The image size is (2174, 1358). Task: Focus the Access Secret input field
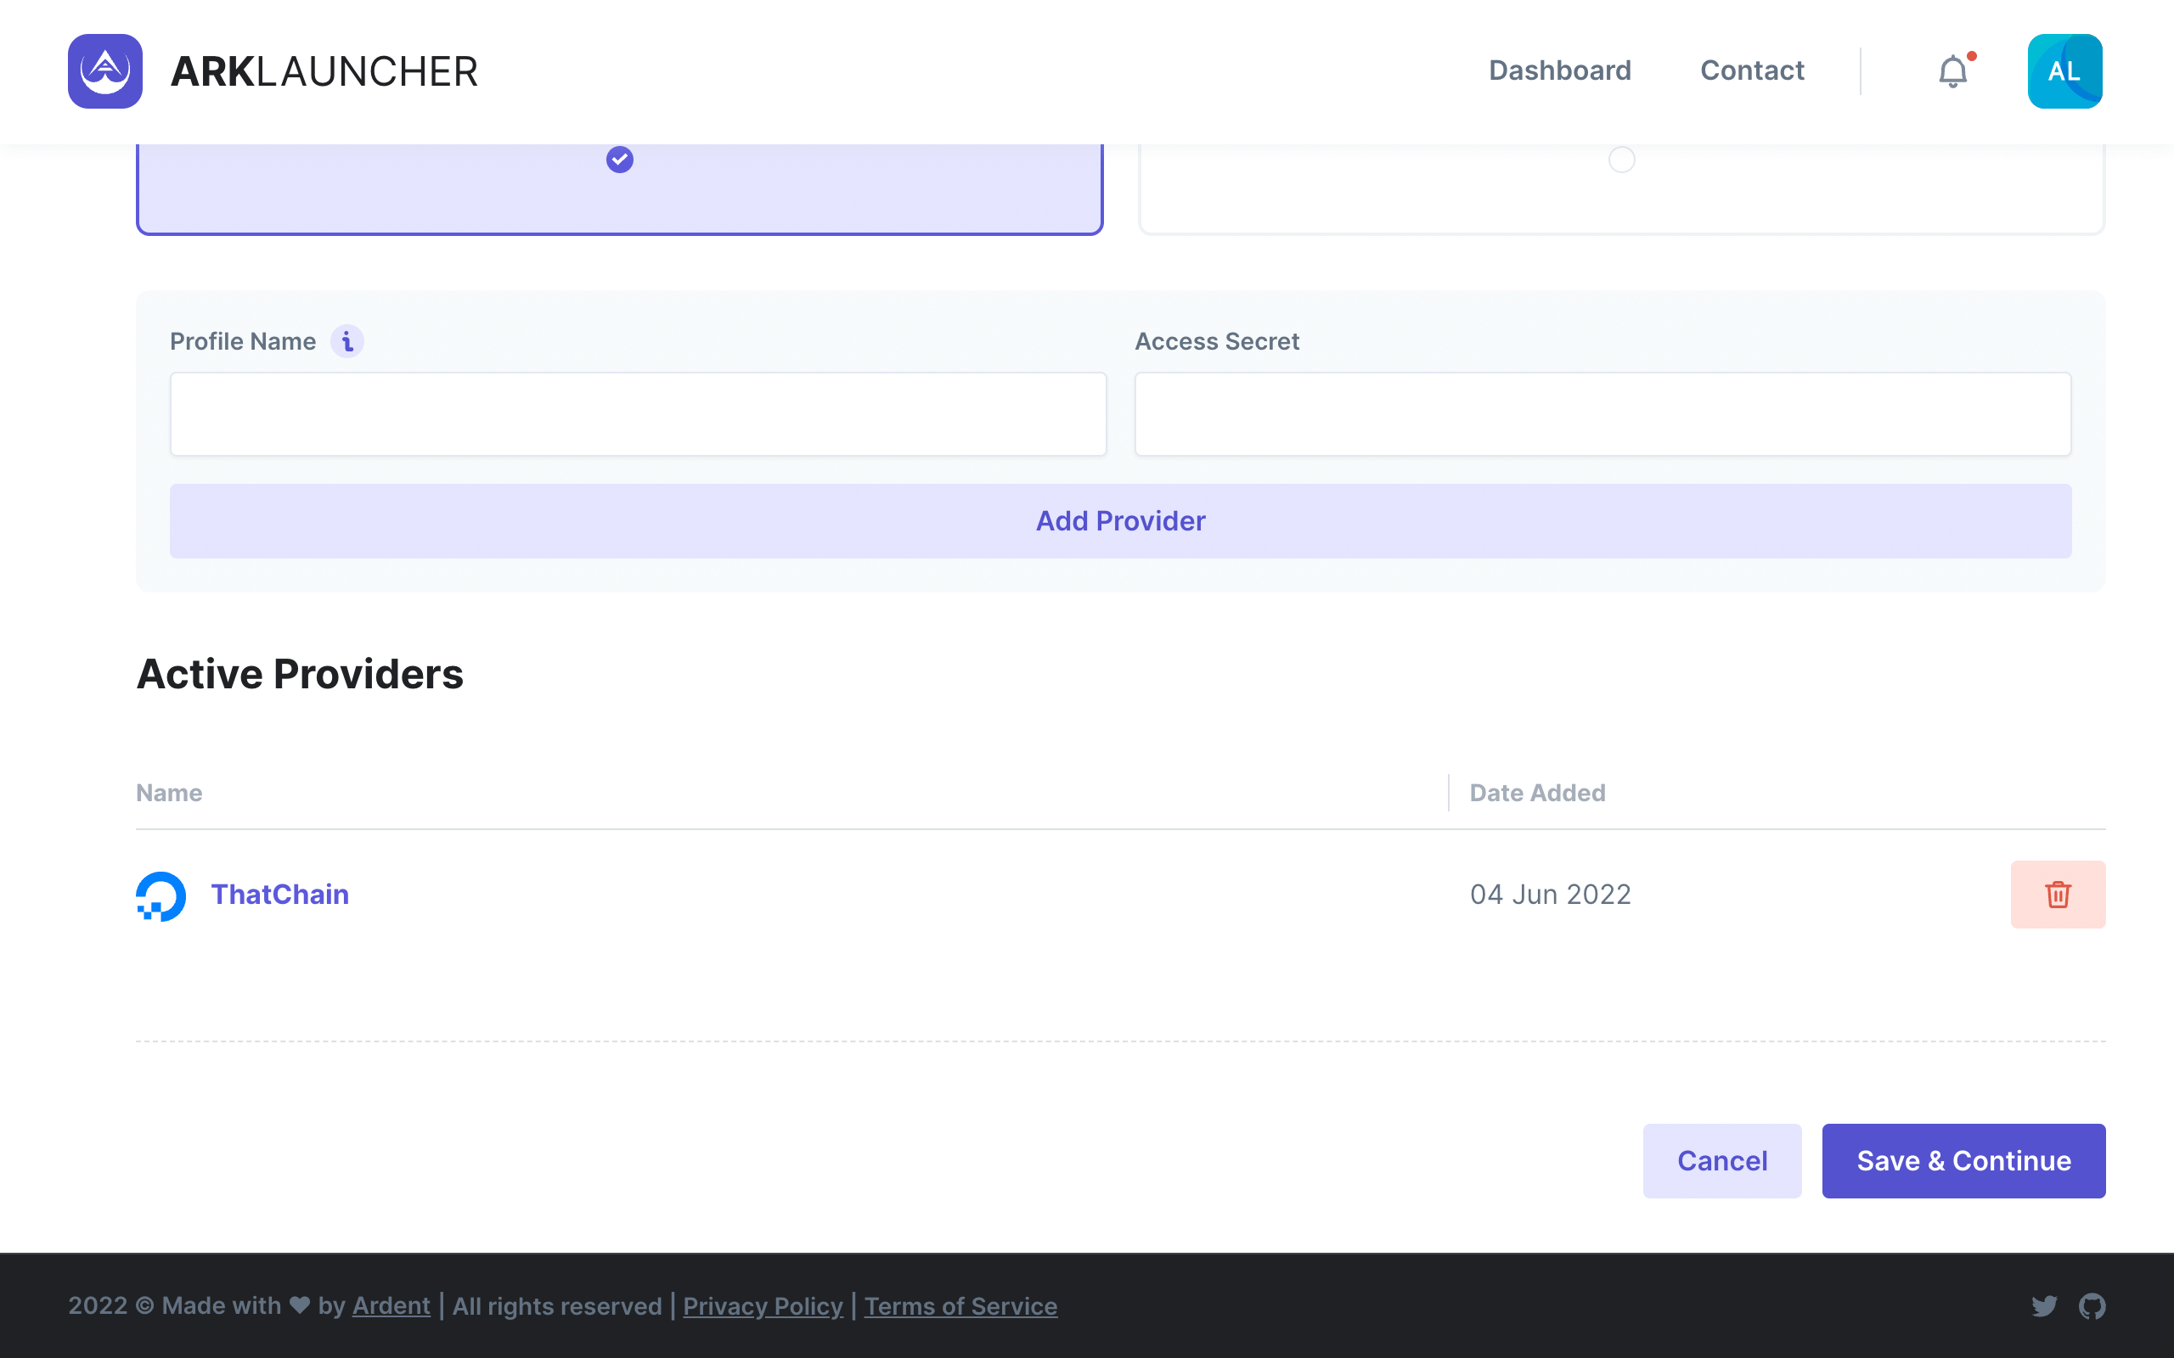[x=1602, y=414]
